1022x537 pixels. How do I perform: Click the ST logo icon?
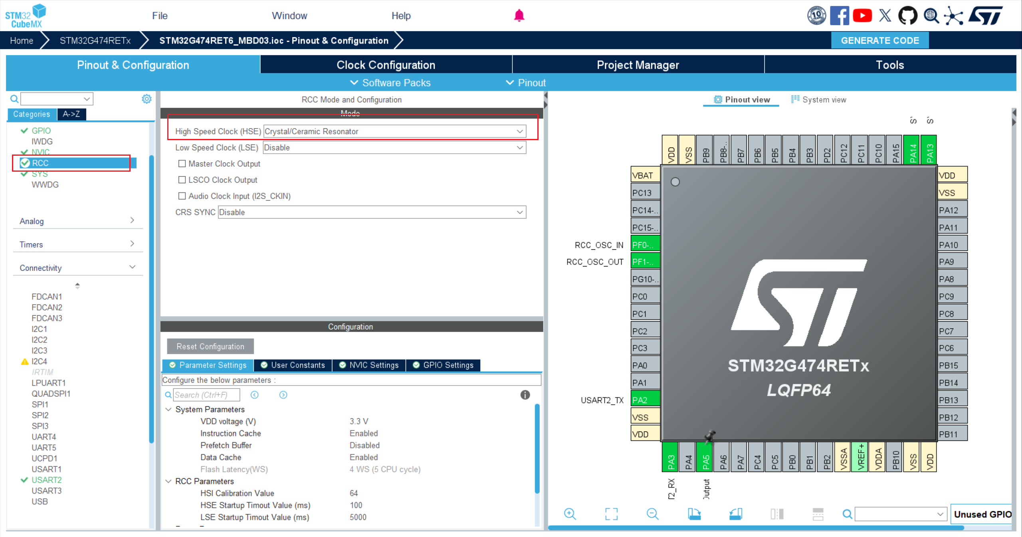[x=986, y=16]
